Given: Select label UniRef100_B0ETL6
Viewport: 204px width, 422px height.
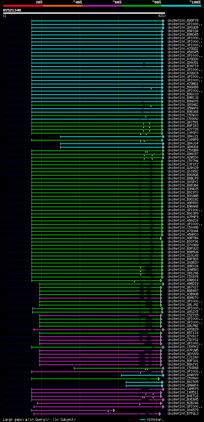Looking at the screenshot, I should click(x=183, y=396).
